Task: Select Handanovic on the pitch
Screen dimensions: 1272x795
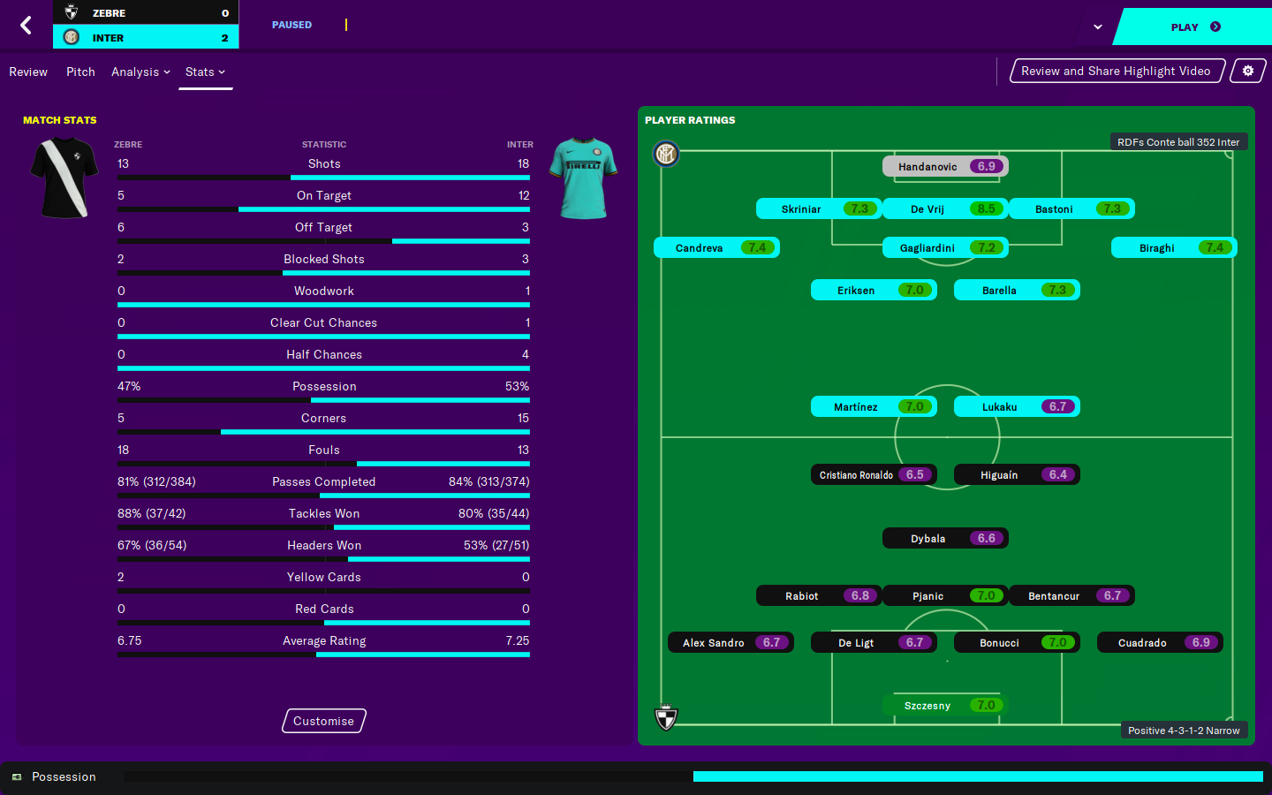Action: (x=945, y=166)
